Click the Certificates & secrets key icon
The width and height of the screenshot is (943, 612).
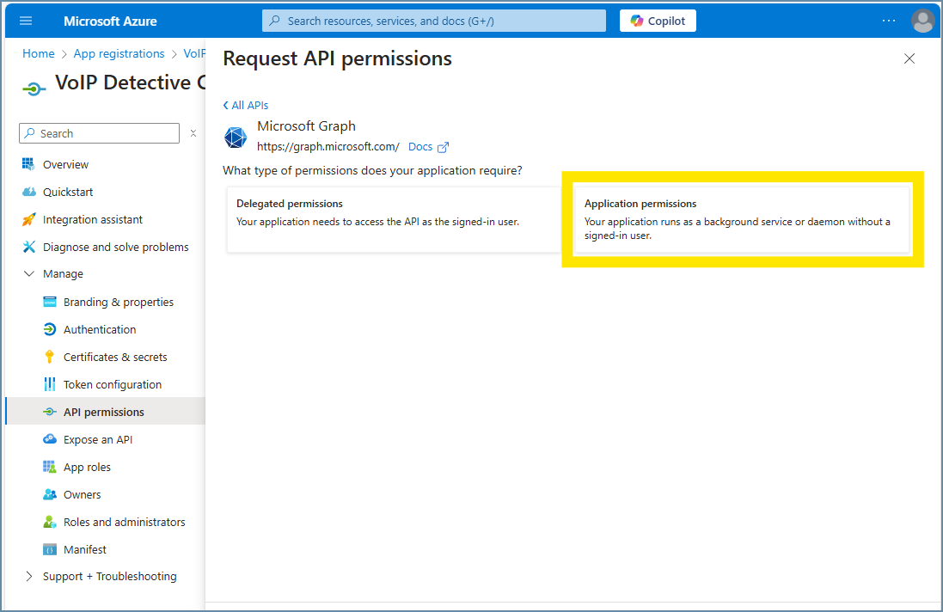[49, 357]
